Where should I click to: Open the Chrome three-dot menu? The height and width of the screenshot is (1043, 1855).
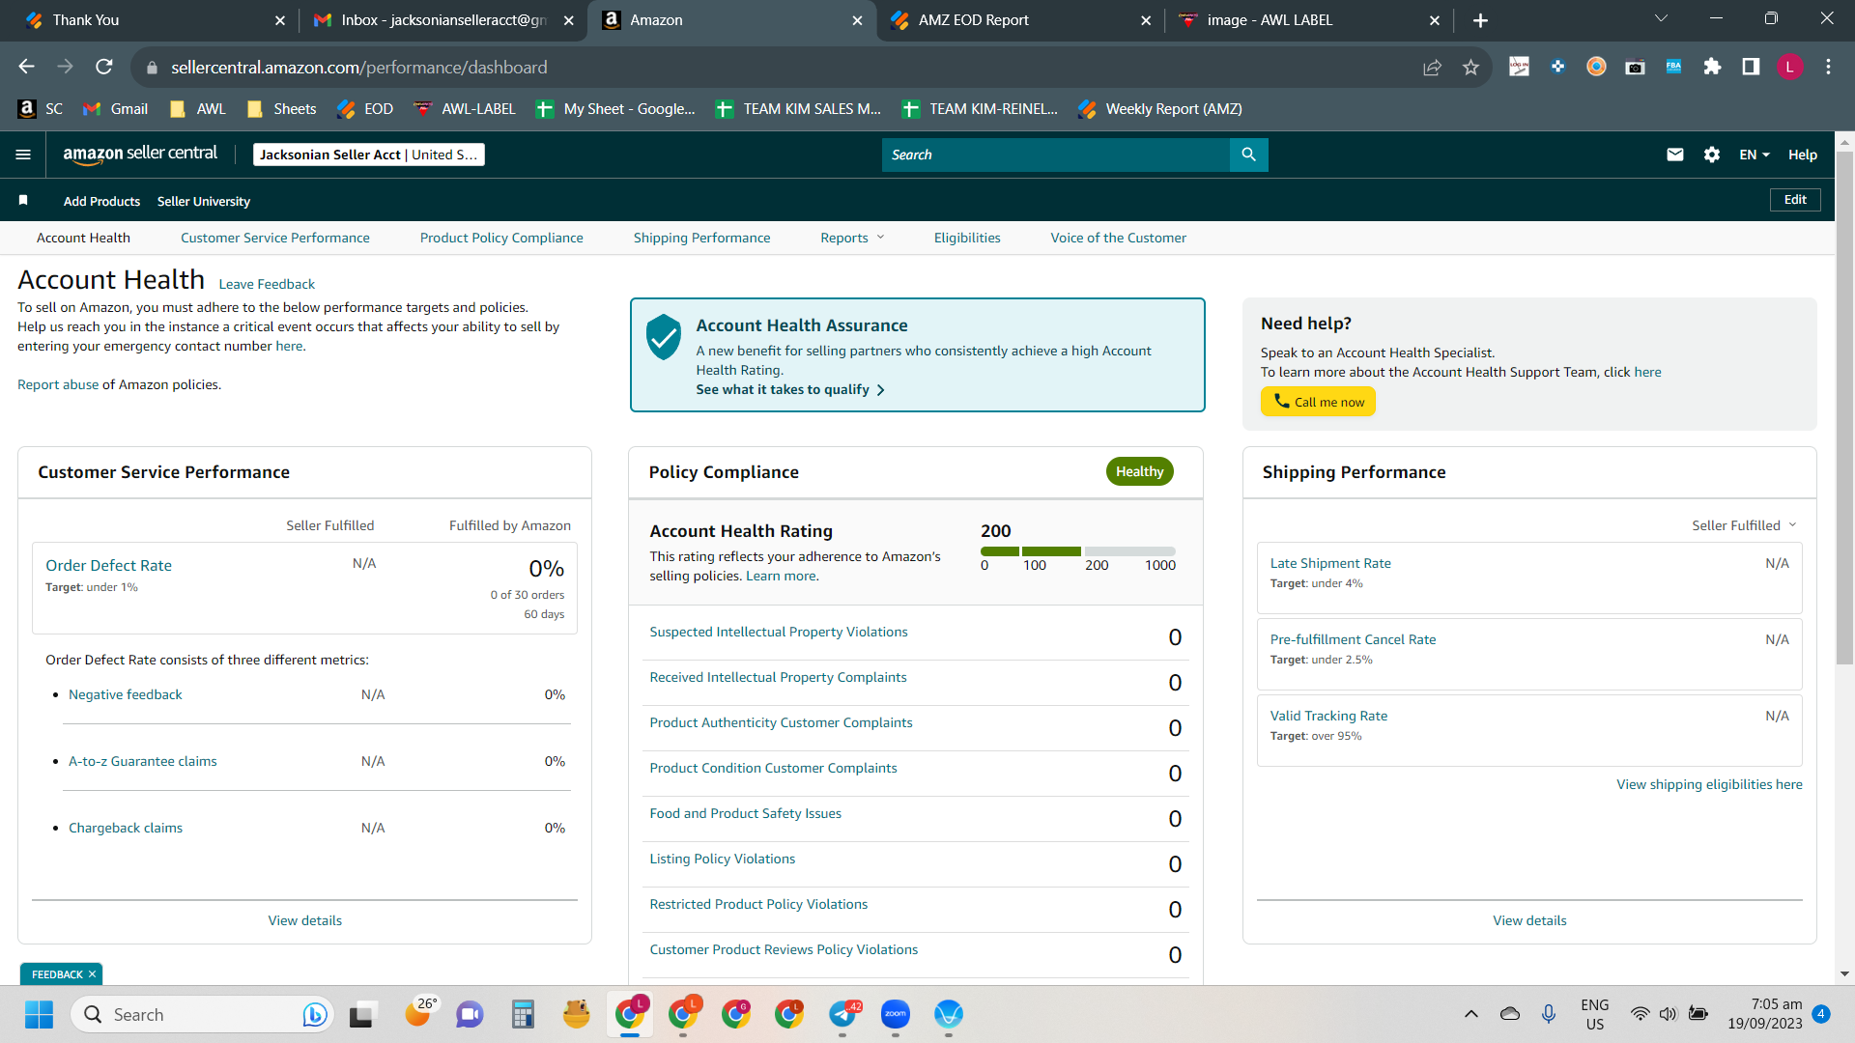coord(1828,67)
